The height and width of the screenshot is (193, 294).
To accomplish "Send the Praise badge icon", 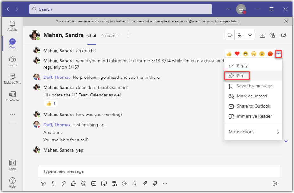I will pyautogui.click(x=134, y=184).
